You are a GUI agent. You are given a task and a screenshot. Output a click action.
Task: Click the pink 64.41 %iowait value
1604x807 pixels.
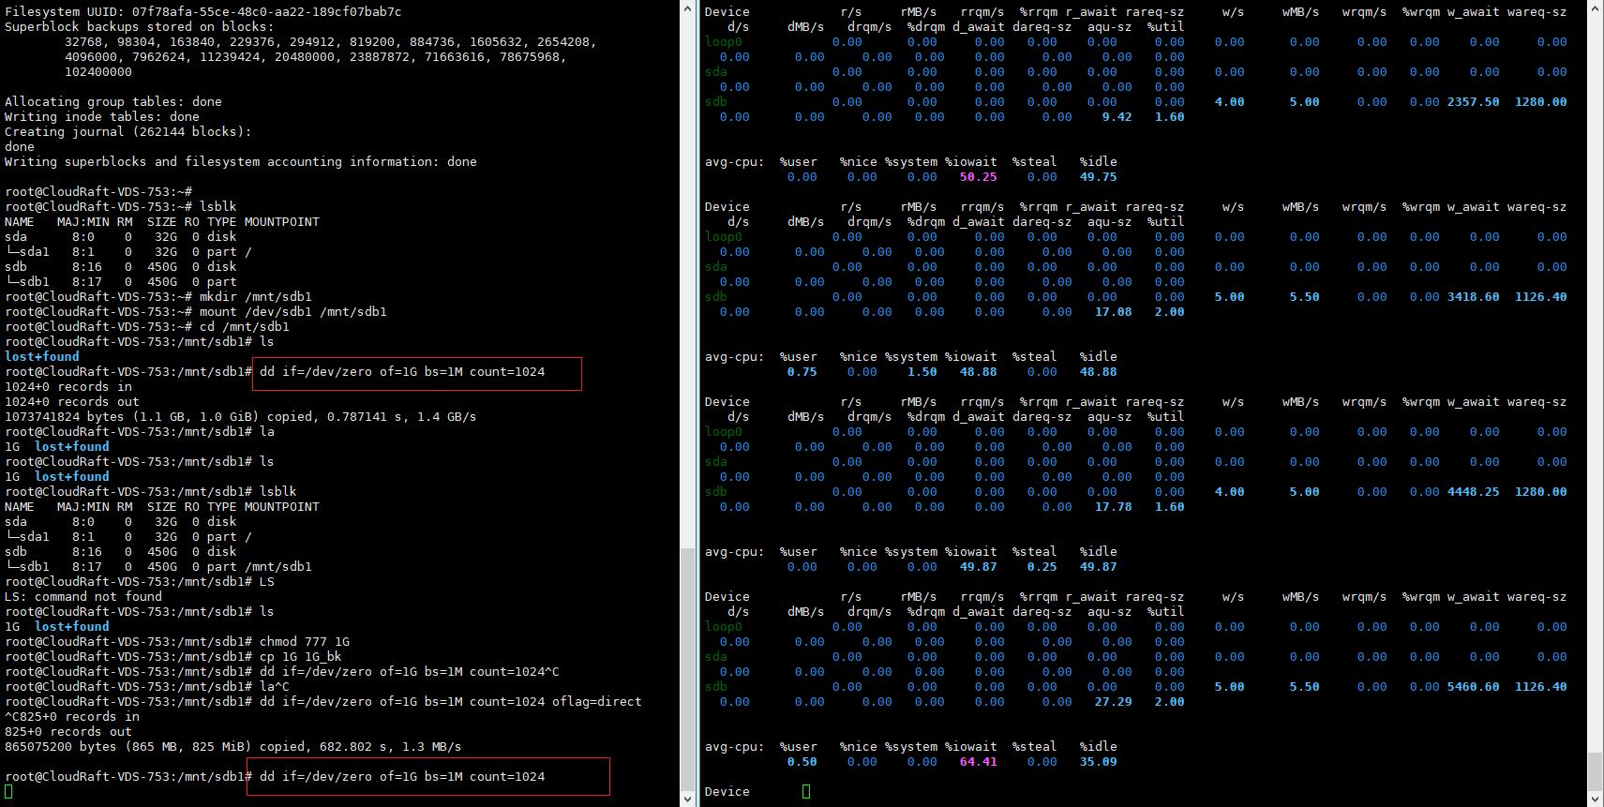[x=979, y=762]
